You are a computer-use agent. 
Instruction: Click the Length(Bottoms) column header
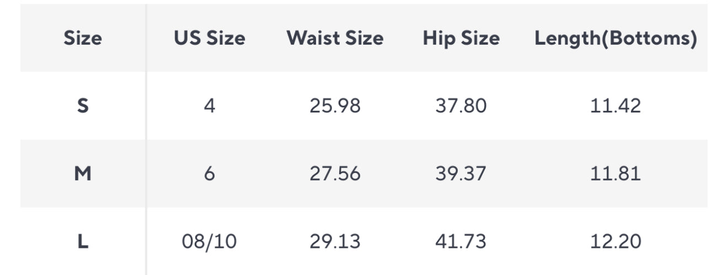pyautogui.click(x=615, y=38)
